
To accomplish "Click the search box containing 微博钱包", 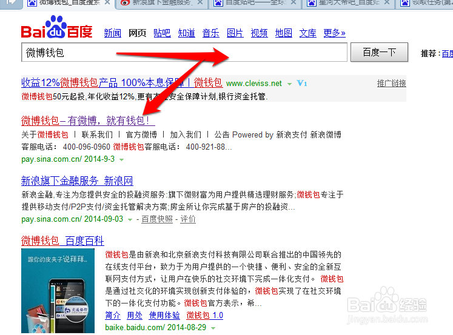I will coord(184,52).
